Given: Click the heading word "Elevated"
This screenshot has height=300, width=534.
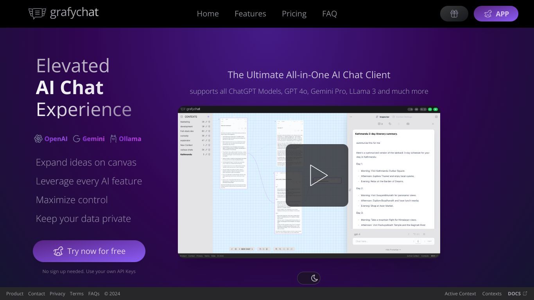Looking at the screenshot, I should pos(73,66).
